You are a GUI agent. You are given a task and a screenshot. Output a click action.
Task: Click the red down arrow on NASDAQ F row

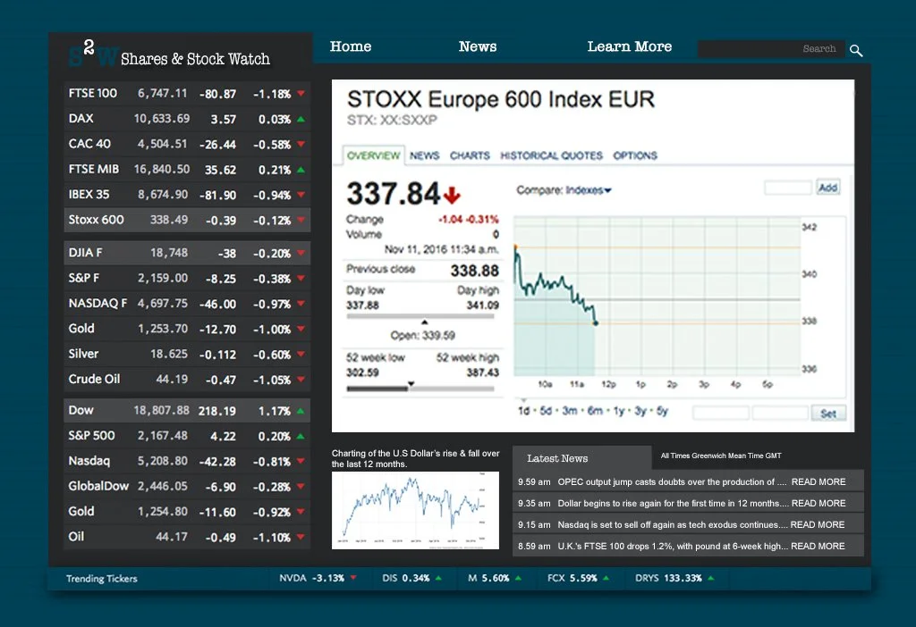tap(301, 304)
